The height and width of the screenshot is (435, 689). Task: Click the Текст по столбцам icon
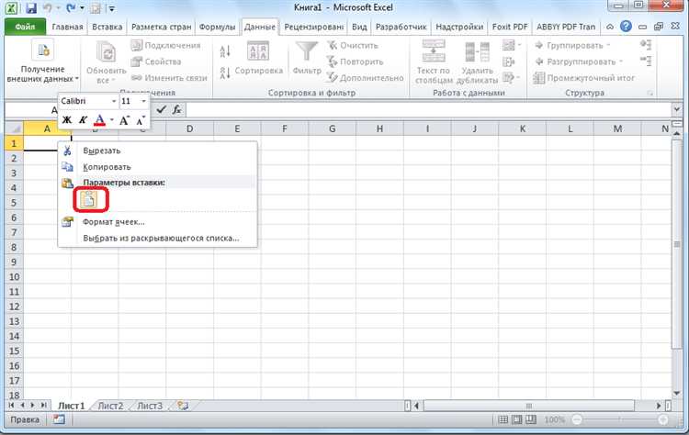point(434,51)
